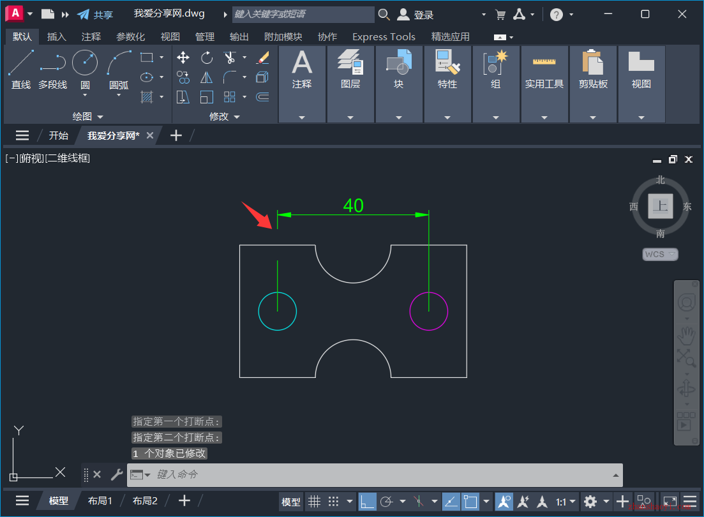Open the Help question mark icon

coord(557,15)
